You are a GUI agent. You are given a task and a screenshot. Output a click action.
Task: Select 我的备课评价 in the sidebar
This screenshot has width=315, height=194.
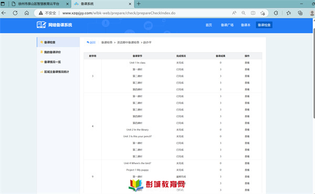tap(52, 52)
